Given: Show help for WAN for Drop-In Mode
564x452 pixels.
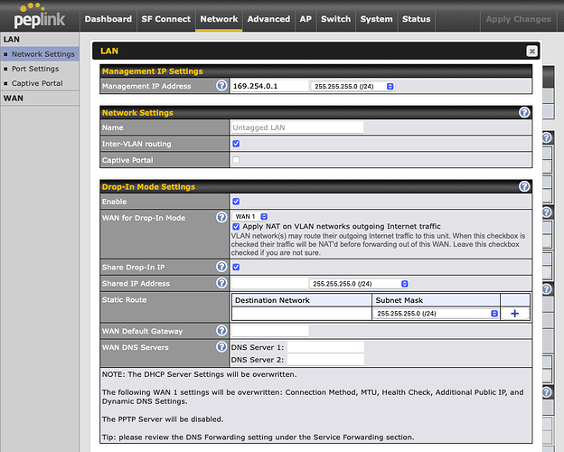Looking at the screenshot, I should 221,217.
